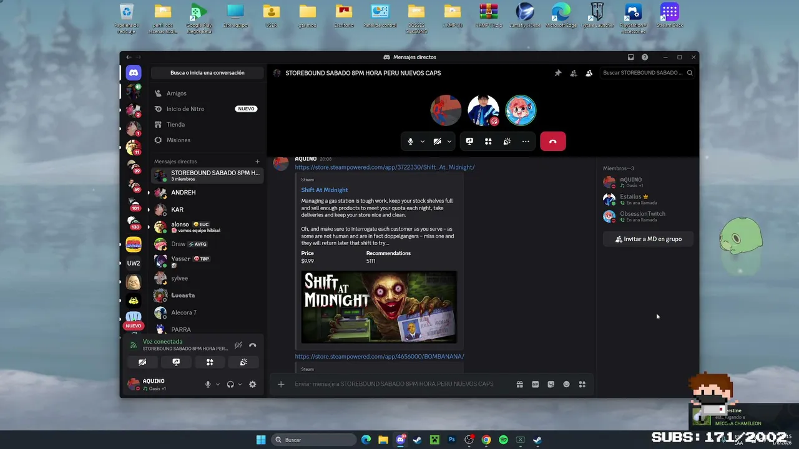Open Google Chrome from the taskbar
This screenshot has height=449, width=799.
click(486, 440)
